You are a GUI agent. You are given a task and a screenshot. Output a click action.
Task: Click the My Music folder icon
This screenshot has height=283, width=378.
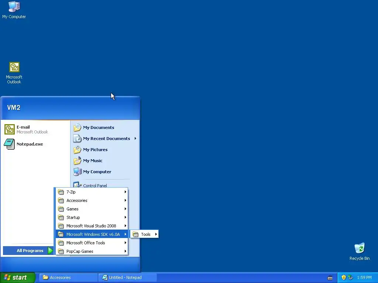(78, 161)
